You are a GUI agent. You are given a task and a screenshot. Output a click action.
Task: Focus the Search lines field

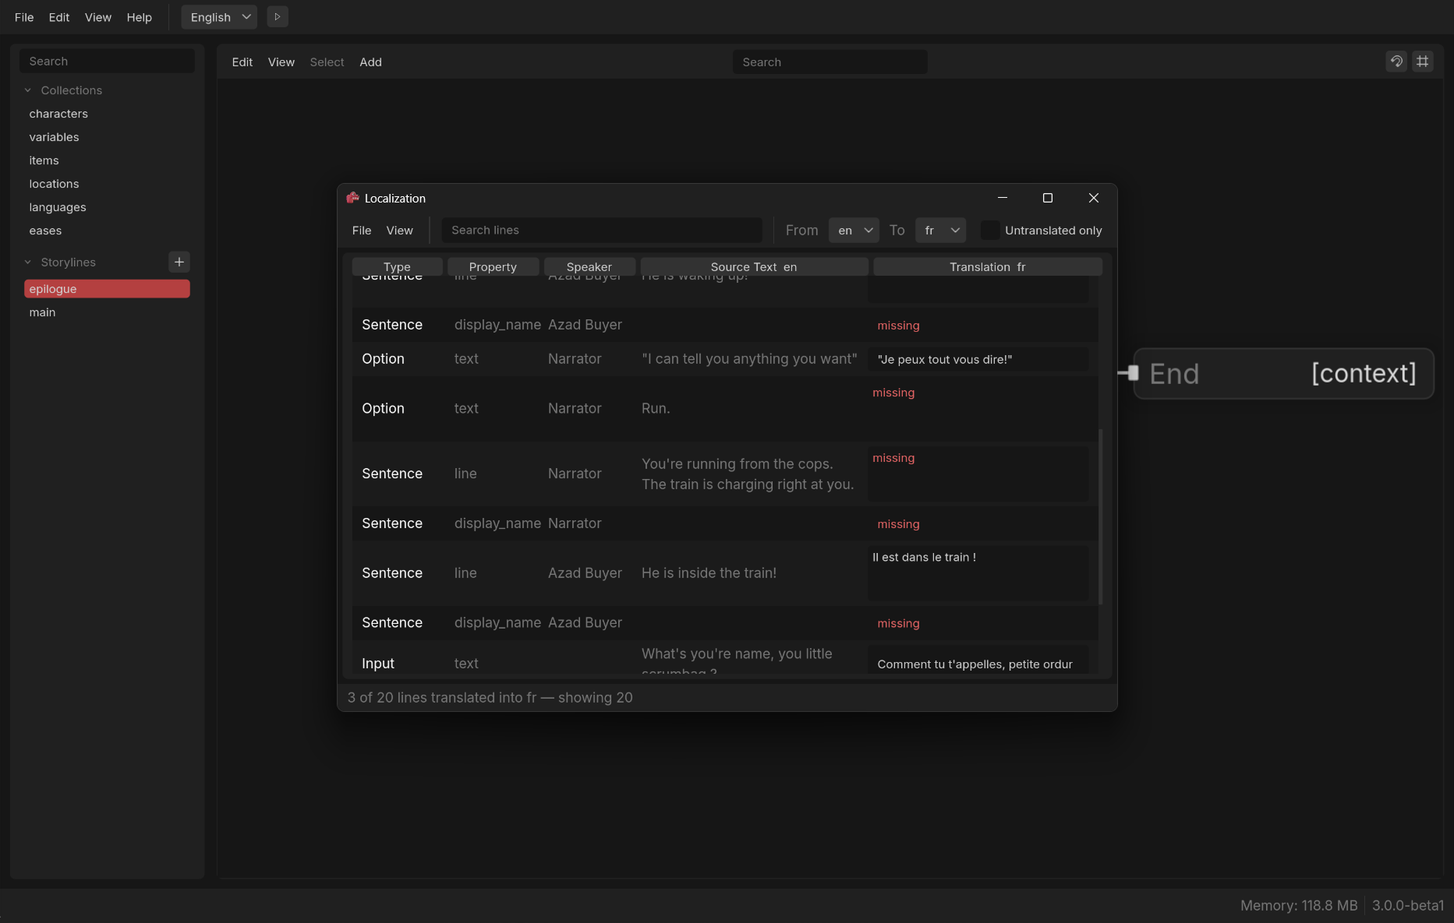[x=602, y=230]
